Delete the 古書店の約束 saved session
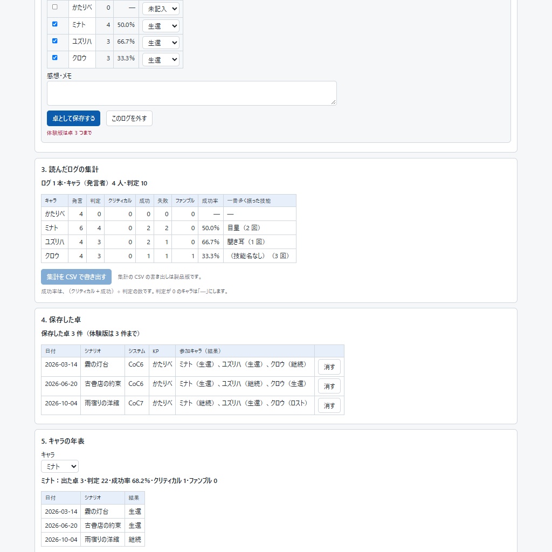Image resolution: width=552 pixels, height=552 pixels. tap(329, 386)
